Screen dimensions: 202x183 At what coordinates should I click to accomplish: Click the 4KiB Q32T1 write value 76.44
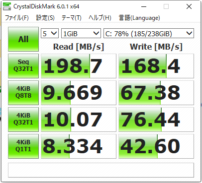pyautogui.click(x=156, y=120)
